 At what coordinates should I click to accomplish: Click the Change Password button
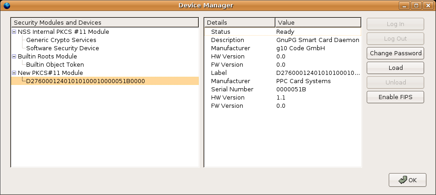tap(395, 53)
